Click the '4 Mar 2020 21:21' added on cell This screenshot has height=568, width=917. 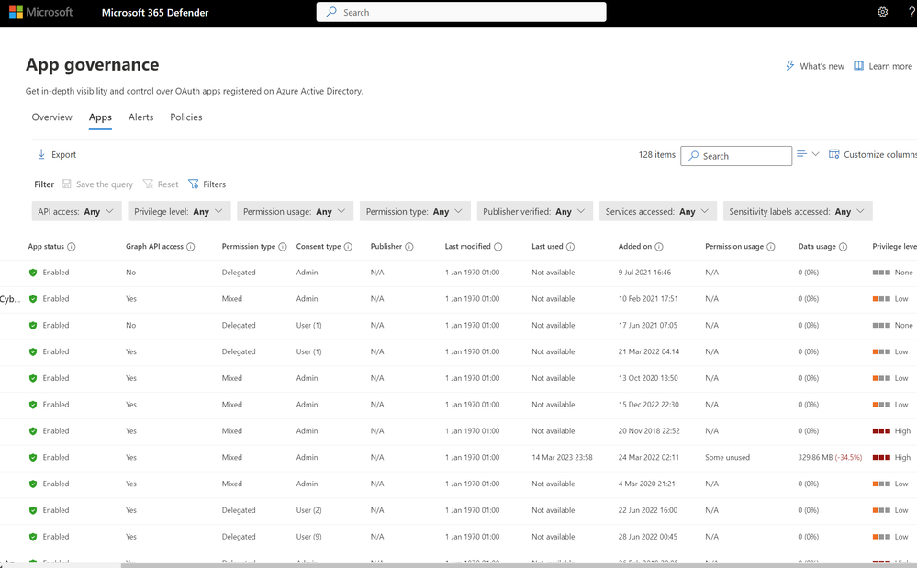[647, 484]
